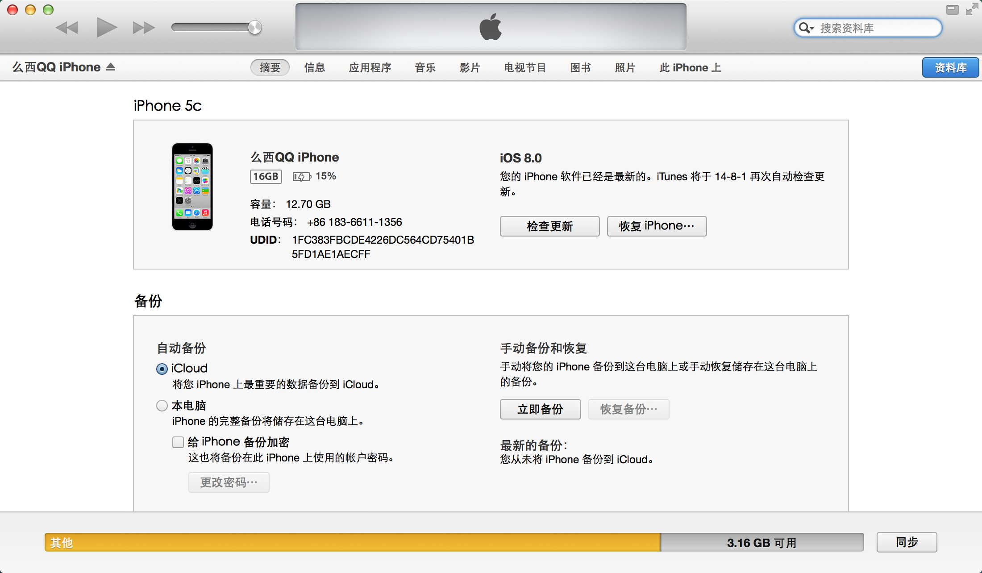Click the 更改密码… button
Viewport: 982px width, 573px height.
[x=229, y=482]
